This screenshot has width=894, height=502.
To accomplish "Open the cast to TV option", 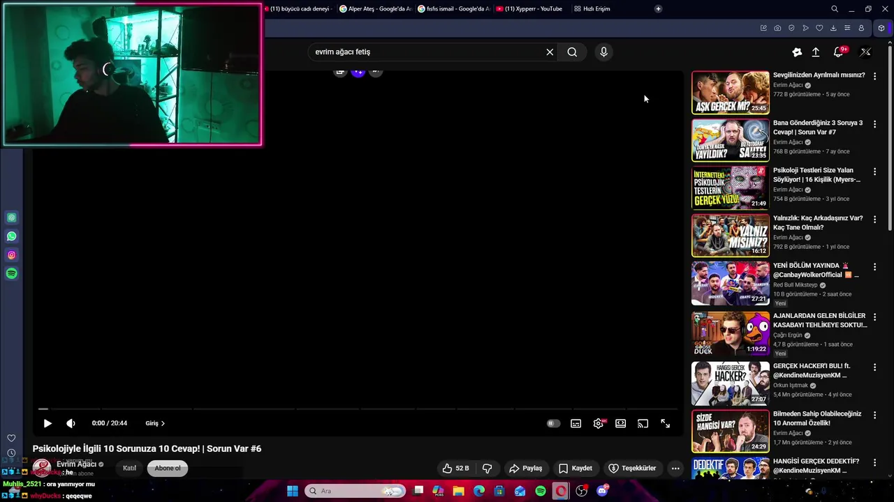I will click(643, 423).
